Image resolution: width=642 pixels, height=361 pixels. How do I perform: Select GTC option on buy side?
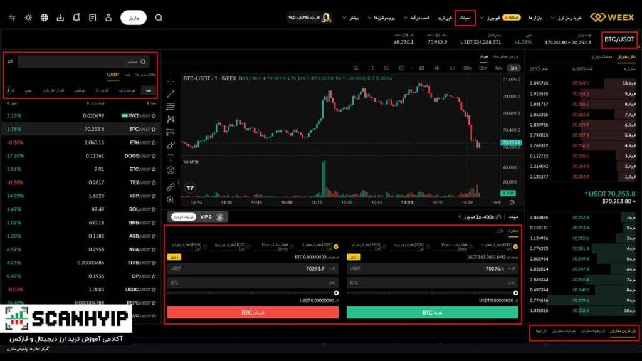pos(515,246)
